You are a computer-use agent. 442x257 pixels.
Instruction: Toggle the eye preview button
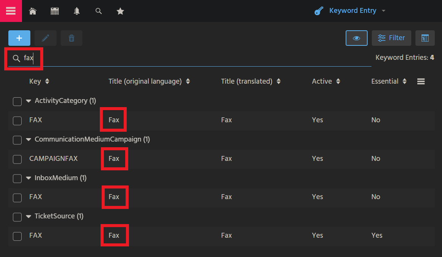tap(356, 38)
